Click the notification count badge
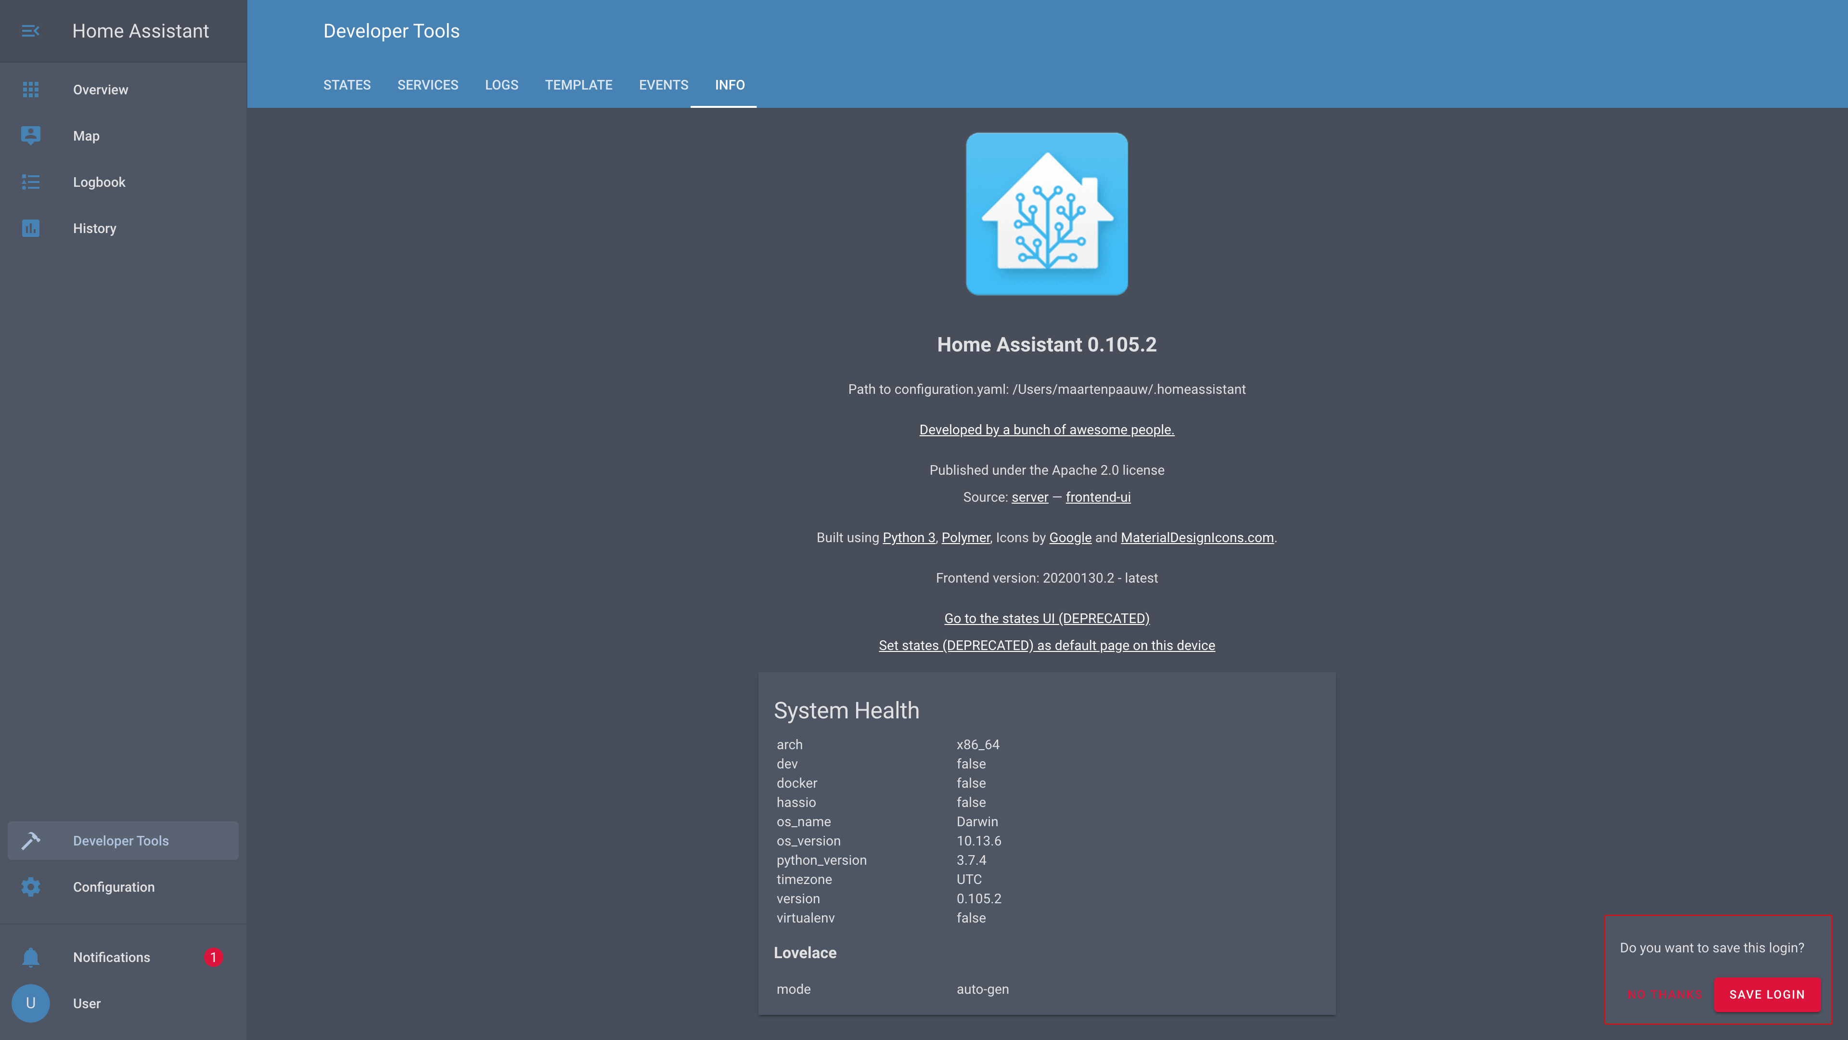The image size is (1848, 1040). [213, 958]
